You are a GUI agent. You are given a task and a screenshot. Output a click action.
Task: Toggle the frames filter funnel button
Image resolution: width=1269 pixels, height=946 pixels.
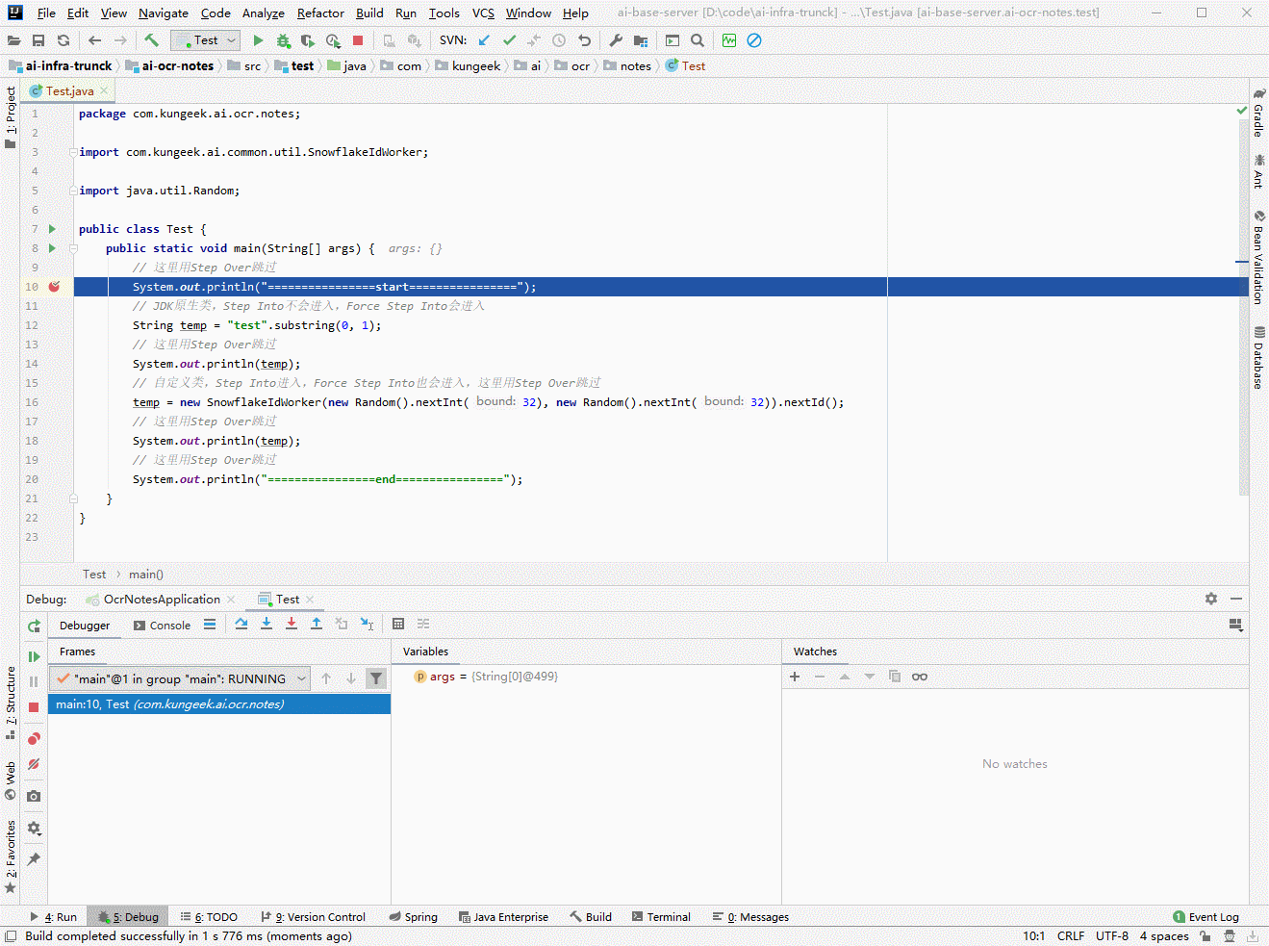pos(376,678)
